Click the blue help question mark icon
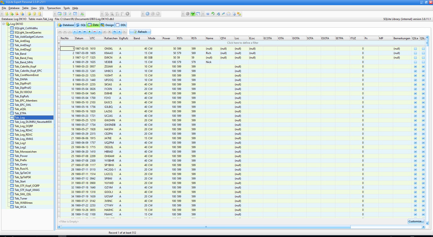The width and height of the screenshot is (433, 237). (x=208, y=14)
